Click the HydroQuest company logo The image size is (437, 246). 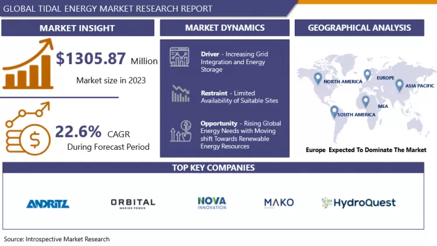(x=358, y=203)
